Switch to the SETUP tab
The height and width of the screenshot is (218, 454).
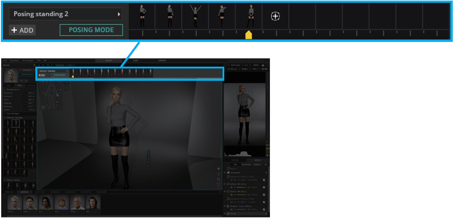109,61
